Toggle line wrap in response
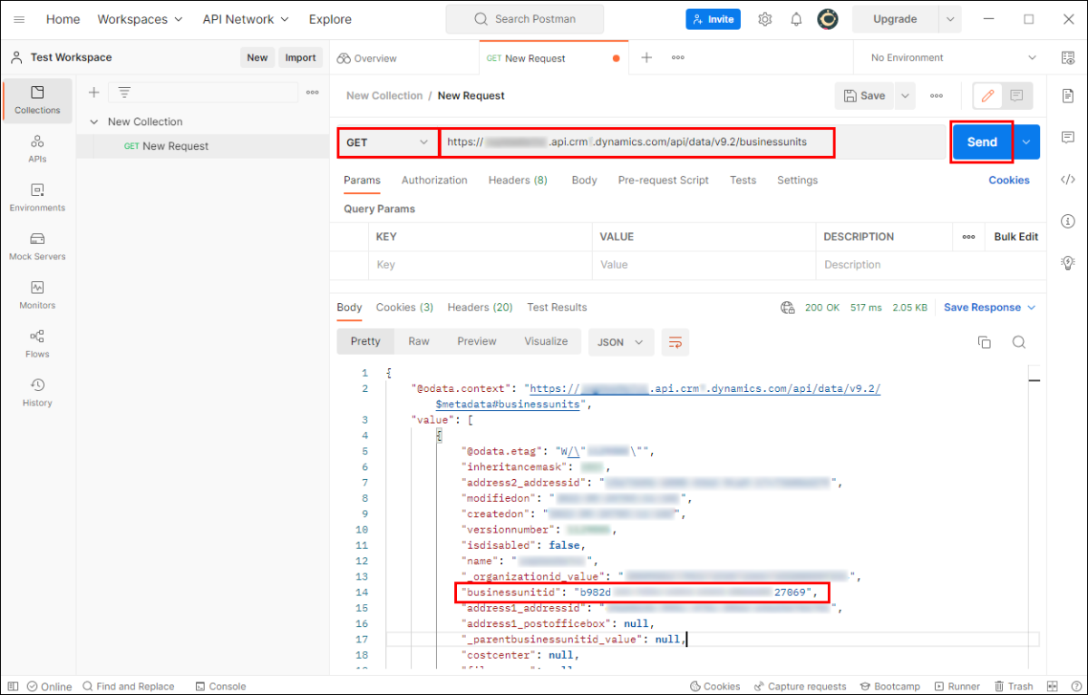This screenshot has width=1088, height=695. (x=675, y=342)
